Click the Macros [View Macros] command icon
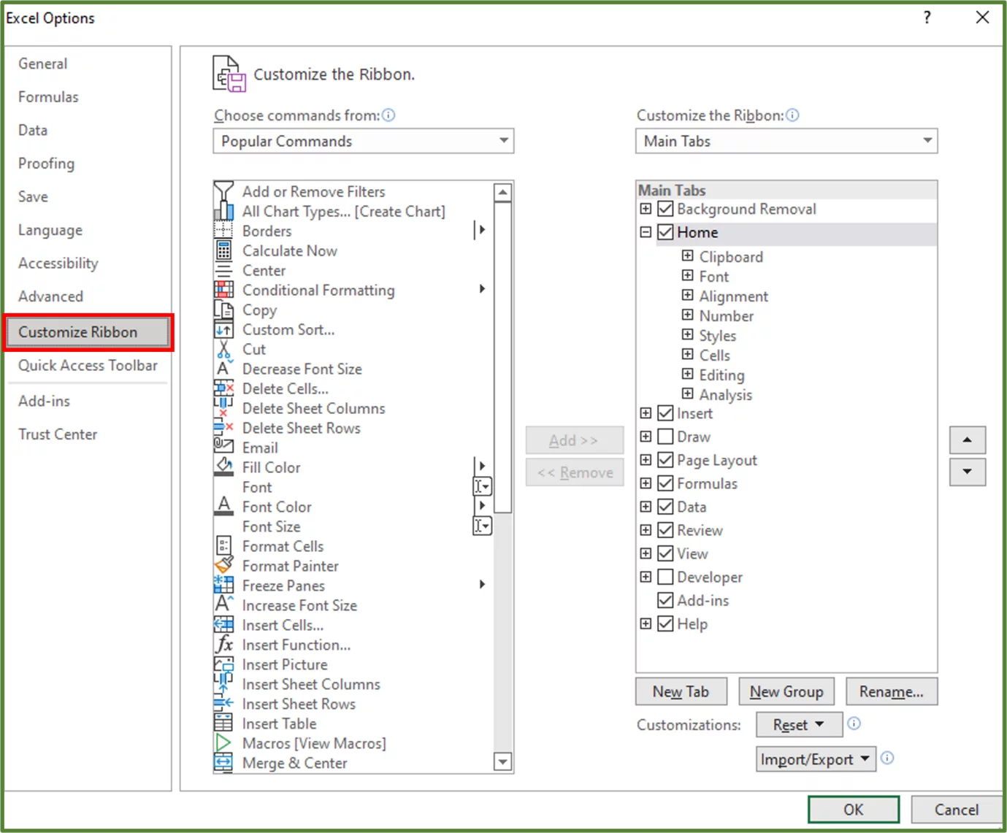Viewport: 1007px width, 833px height. click(x=224, y=742)
